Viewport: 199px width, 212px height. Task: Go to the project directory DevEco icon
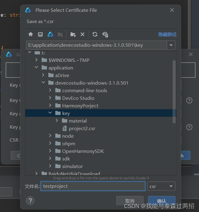coord(50,34)
